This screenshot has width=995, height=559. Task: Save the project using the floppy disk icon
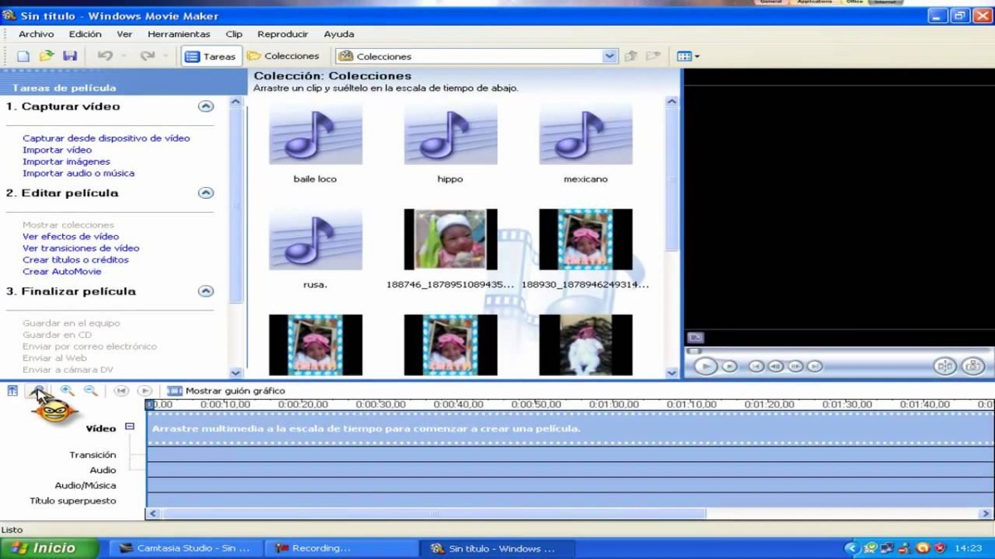click(70, 56)
